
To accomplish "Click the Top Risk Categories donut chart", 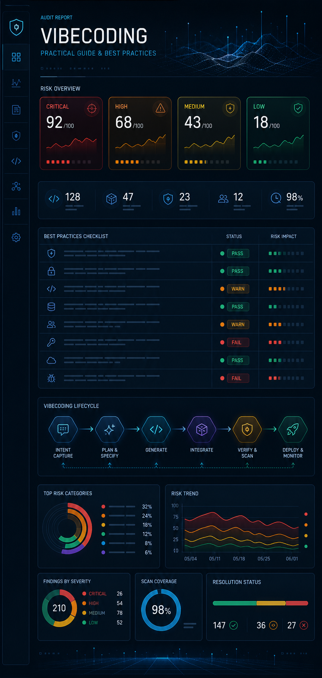I will [x=67, y=528].
